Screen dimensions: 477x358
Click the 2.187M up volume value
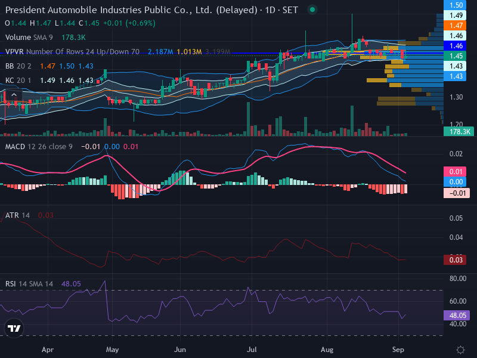160,52
